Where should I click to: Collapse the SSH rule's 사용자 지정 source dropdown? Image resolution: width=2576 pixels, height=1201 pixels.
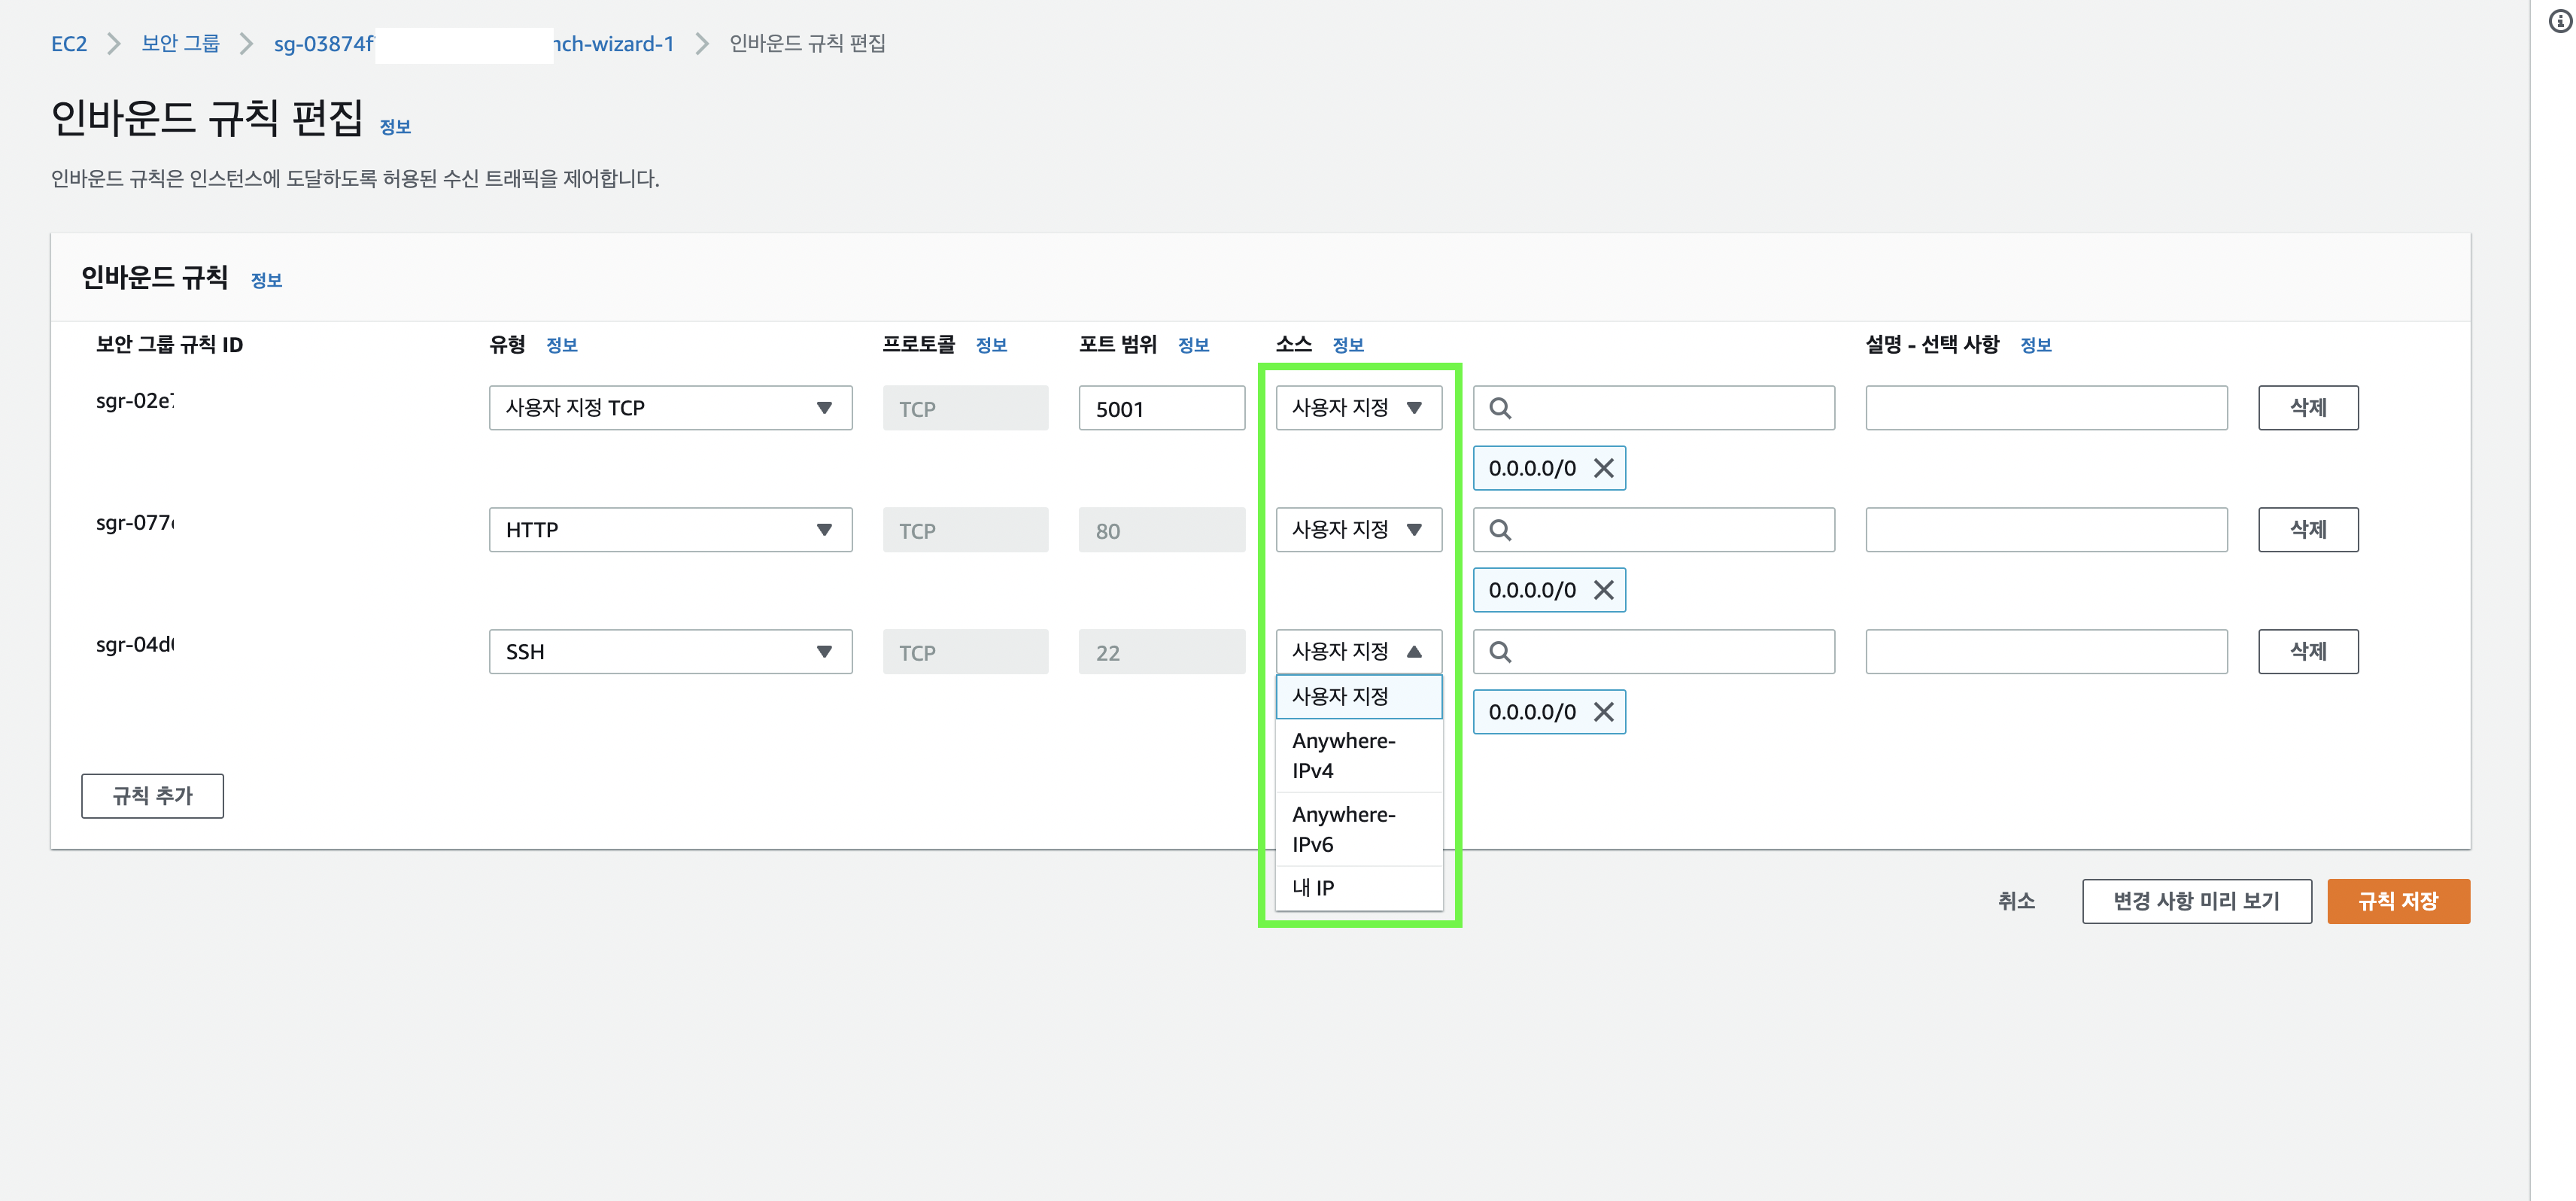1358,652
